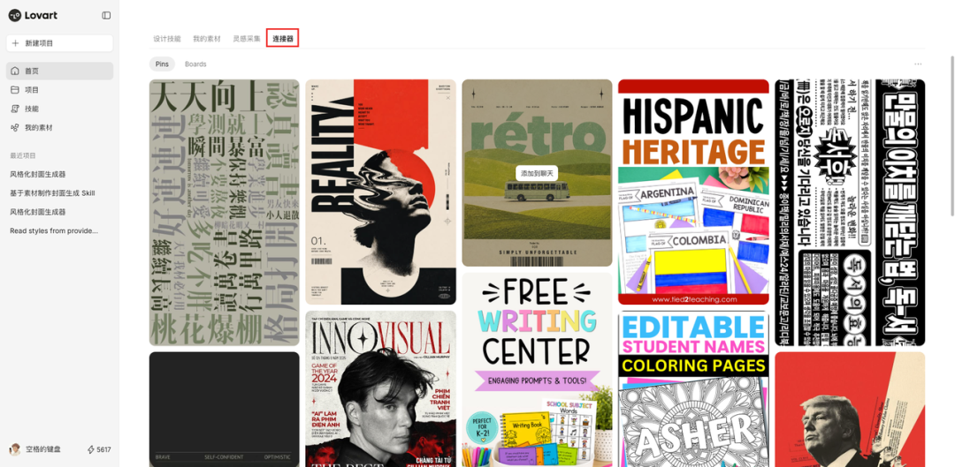The height and width of the screenshot is (467, 955).
Task: Click the username 空格的键盘
Action: [x=43, y=449]
